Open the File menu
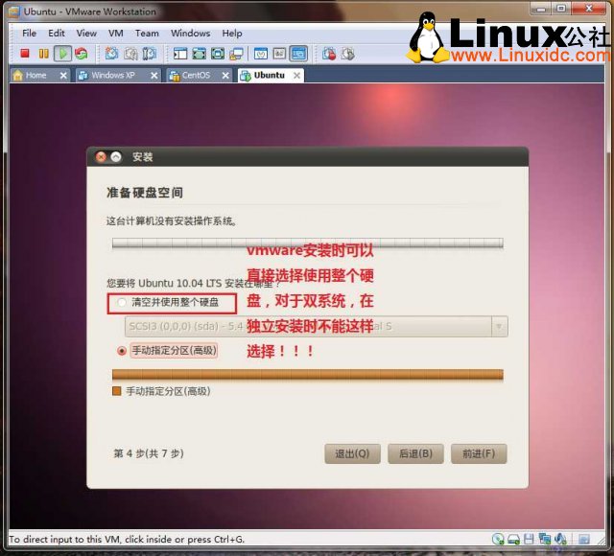Image resolution: width=614 pixels, height=556 pixels. tap(30, 34)
